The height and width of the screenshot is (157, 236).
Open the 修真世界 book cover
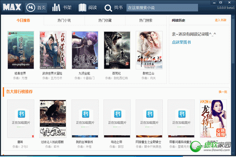tap(21, 50)
